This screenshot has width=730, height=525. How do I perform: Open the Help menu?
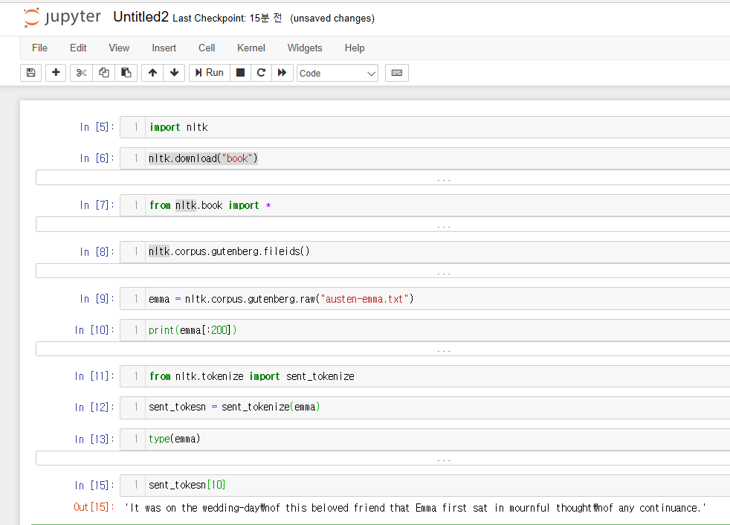tap(355, 48)
